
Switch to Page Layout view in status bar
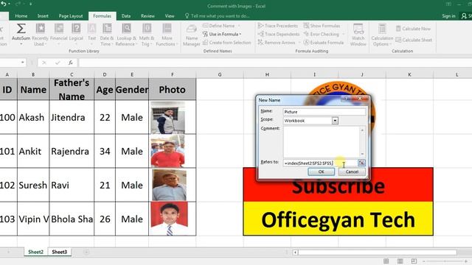tap(400, 261)
